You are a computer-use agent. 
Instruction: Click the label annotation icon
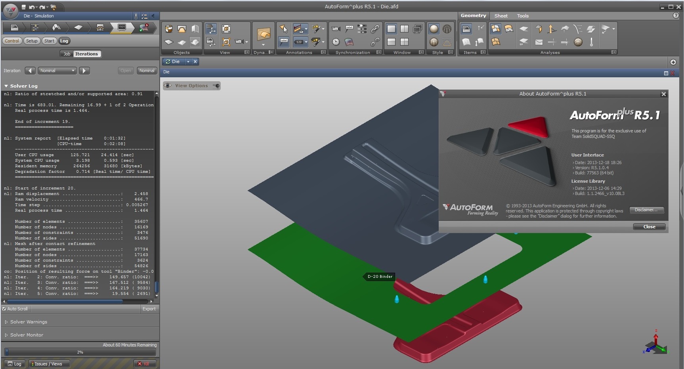(x=284, y=42)
